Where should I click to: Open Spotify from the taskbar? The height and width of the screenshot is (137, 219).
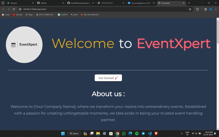(x=137, y=133)
